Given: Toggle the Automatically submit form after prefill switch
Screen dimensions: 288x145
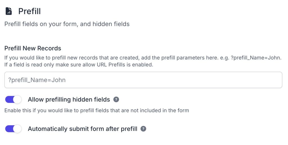Looking at the screenshot, I should 13,129.
